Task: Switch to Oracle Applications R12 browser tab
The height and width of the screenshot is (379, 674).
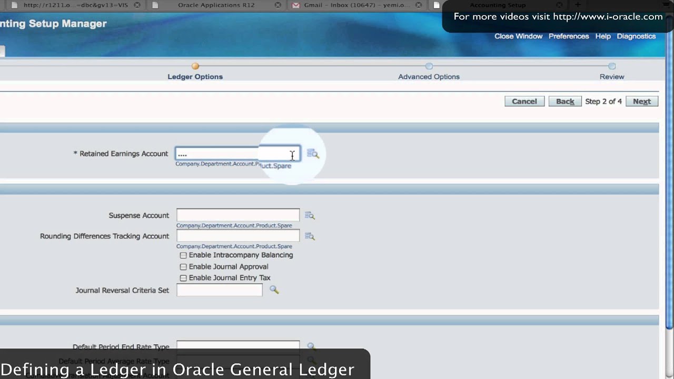Action: [216, 5]
